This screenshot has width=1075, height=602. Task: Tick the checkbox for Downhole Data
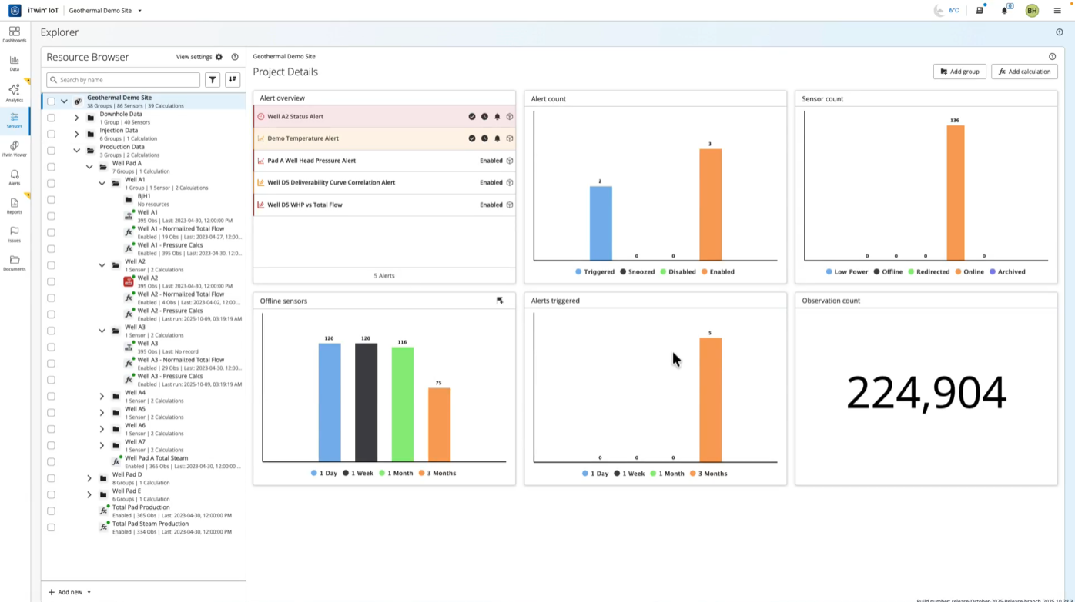[51, 118]
